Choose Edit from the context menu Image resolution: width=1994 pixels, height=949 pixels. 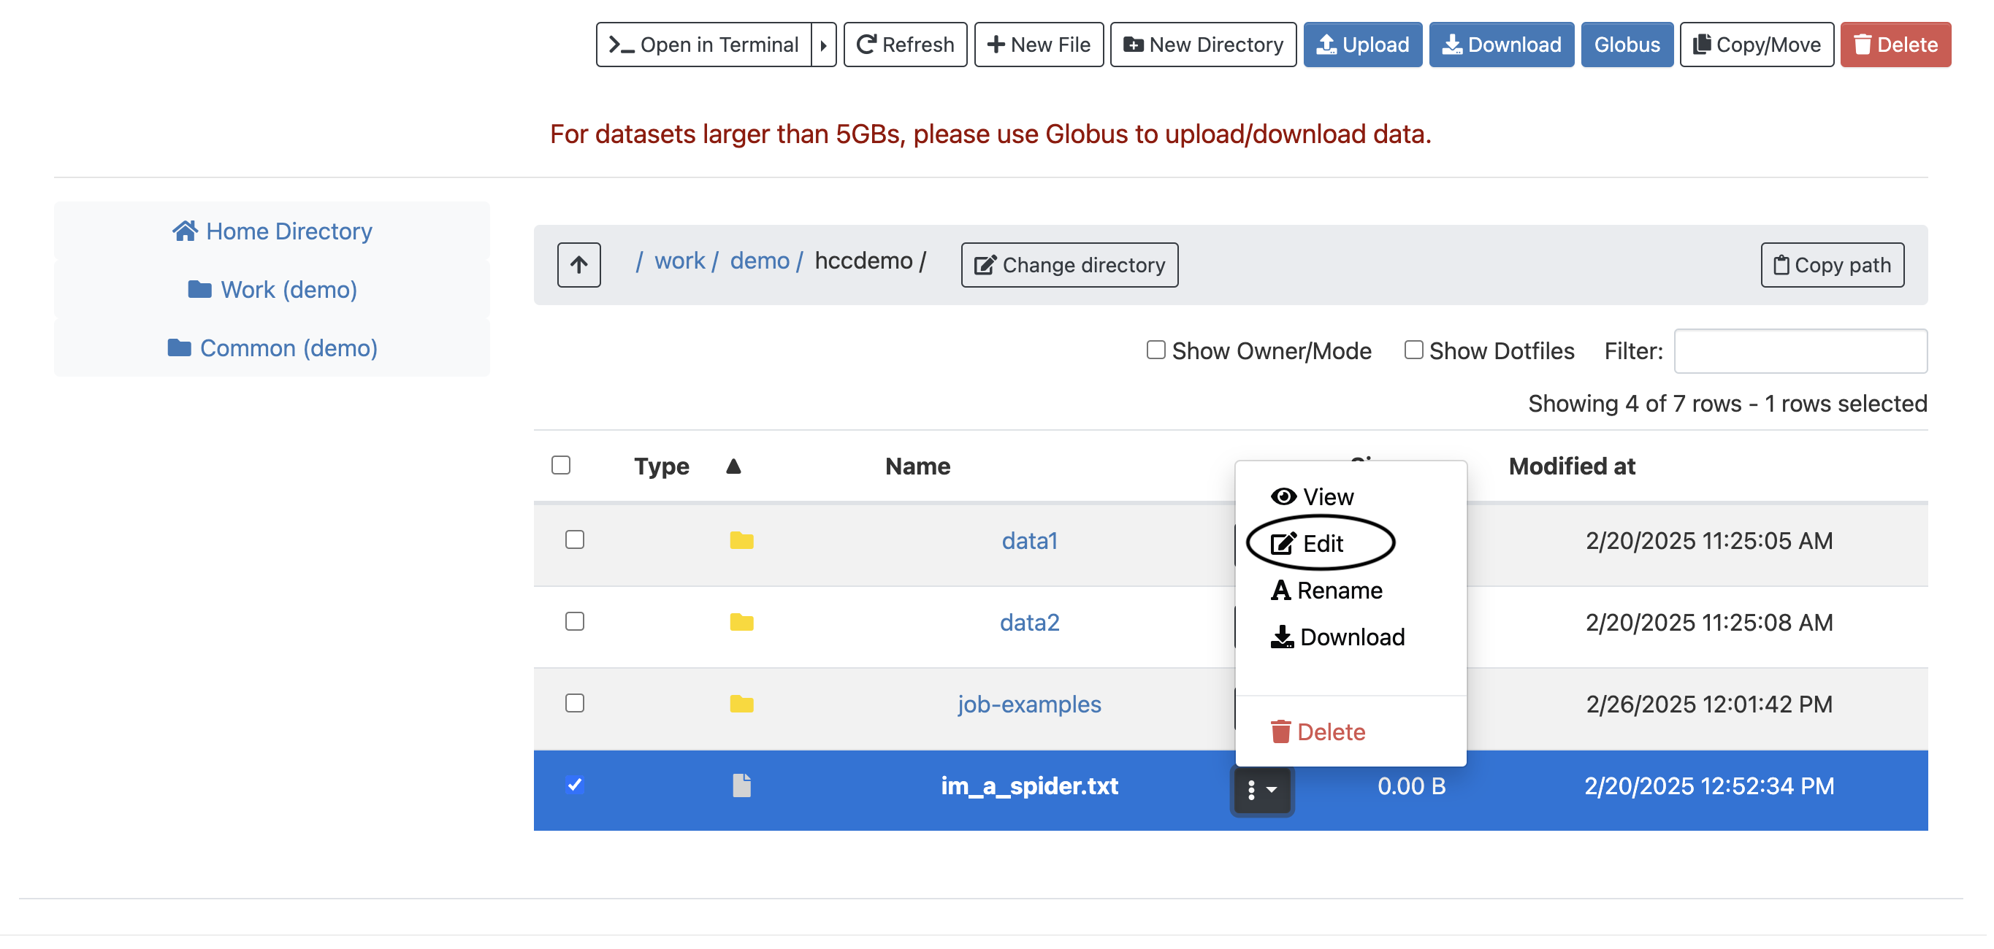pos(1321,544)
